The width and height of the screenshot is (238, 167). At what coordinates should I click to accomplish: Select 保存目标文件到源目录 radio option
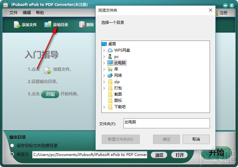(12, 146)
